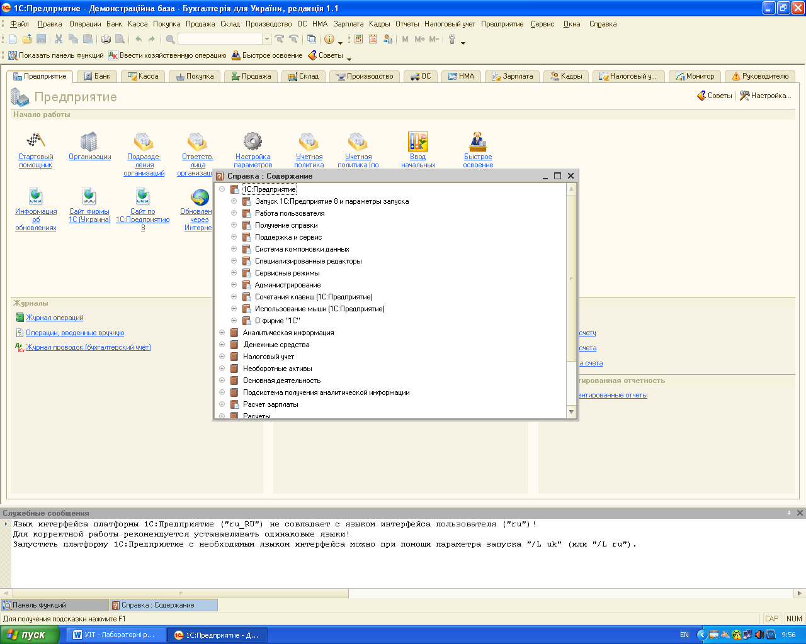This screenshot has width=806, height=644.
Task: Switch to the Руководителю tab
Action: tap(760, 76)
